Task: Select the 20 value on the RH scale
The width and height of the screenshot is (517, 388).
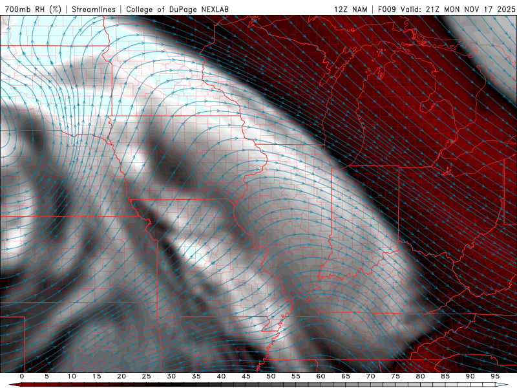Action: click(x=121, y=376)
